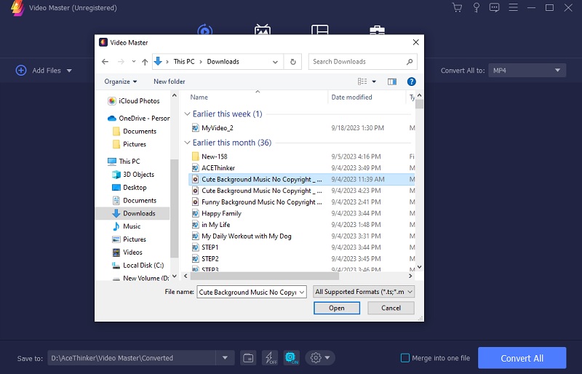
Task: Switch to the Collage tab icon
Action: [x=319, y=30]
